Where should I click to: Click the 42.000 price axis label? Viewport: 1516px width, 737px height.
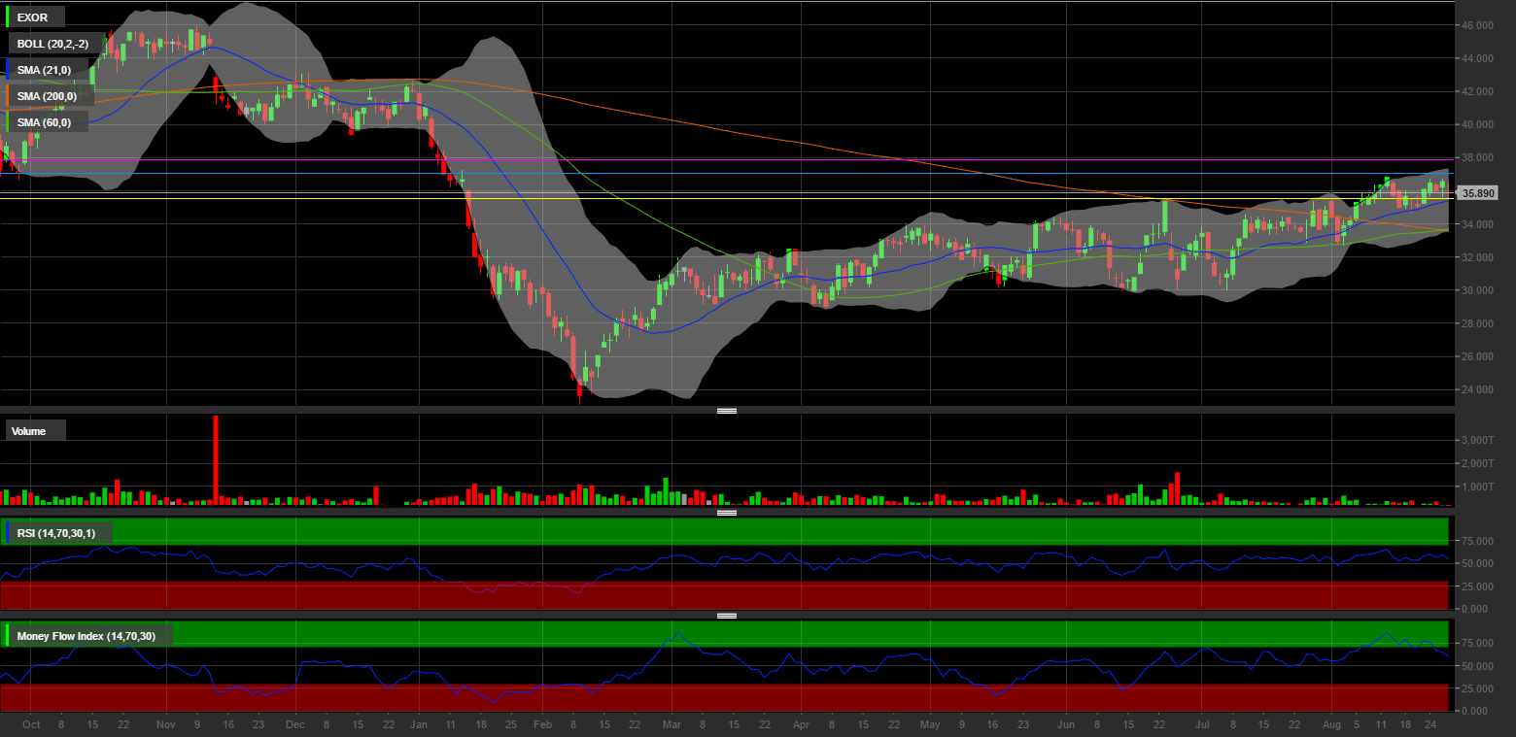(x=1478, y=91)
